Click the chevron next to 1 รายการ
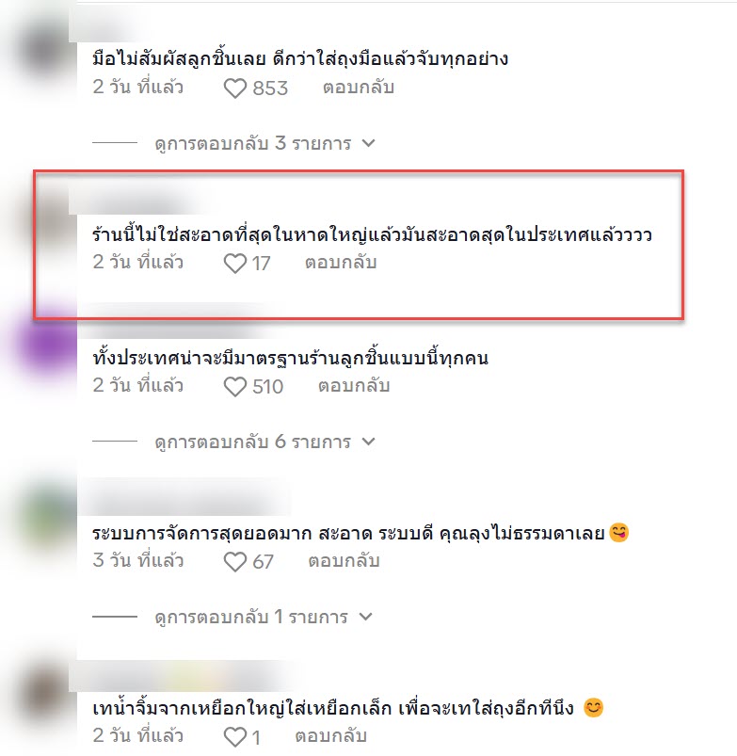 click(366, 617)
